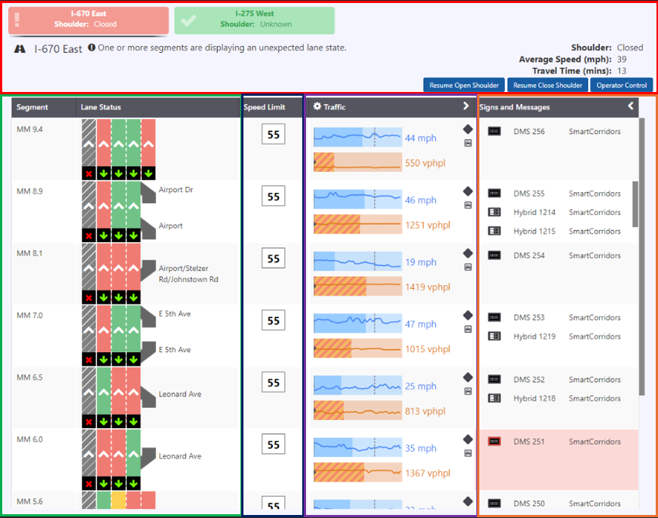Click the 55 speed limit sign for MM 6.0
This screenshot has height=518, width=658.
(273, 444)
